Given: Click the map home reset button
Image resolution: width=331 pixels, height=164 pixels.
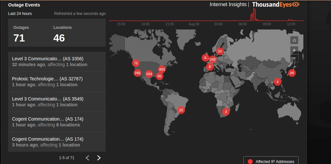Looking at the screenshot, I should pyautogui.click(x=294, y=41).
